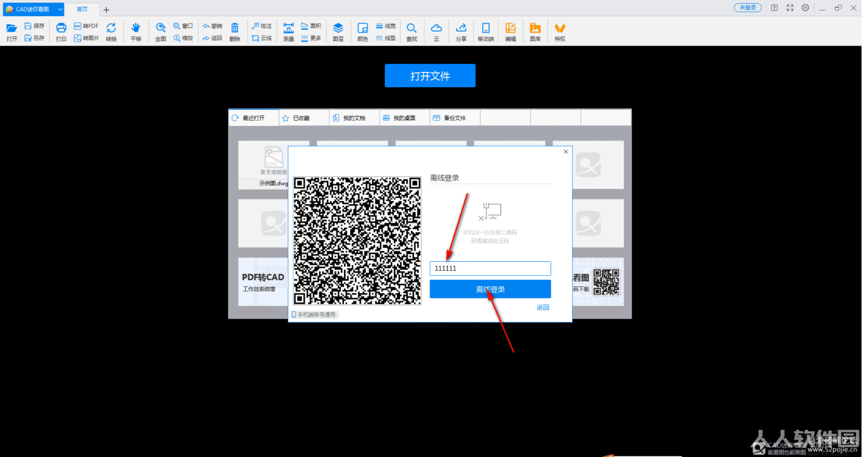Click the 保存 save icon
The image size is (862, 457).
tap(35, 26)
